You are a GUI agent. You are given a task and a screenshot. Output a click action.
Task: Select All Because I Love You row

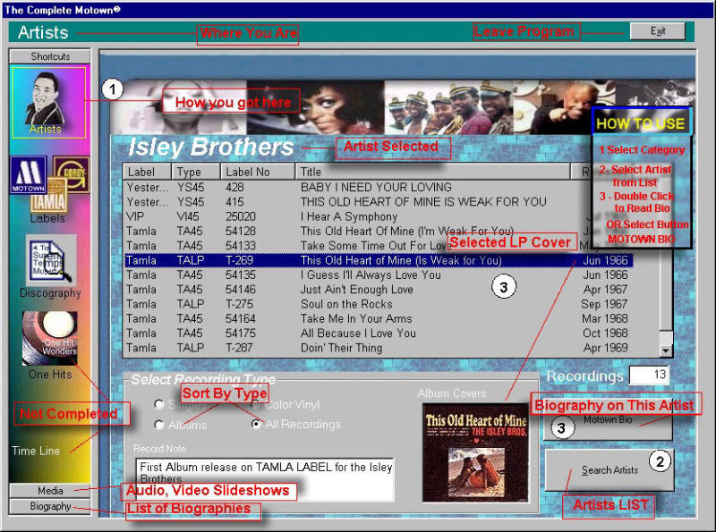(x=379, y=334)
